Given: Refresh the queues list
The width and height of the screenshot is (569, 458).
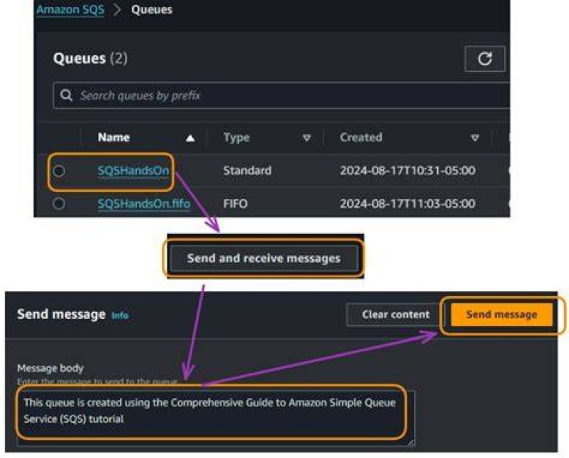Looking at the screenshot, I should 484,58.
